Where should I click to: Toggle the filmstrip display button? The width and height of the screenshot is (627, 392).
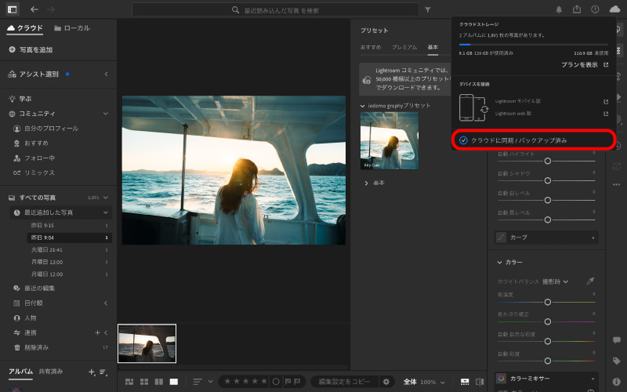click(465, 382)
